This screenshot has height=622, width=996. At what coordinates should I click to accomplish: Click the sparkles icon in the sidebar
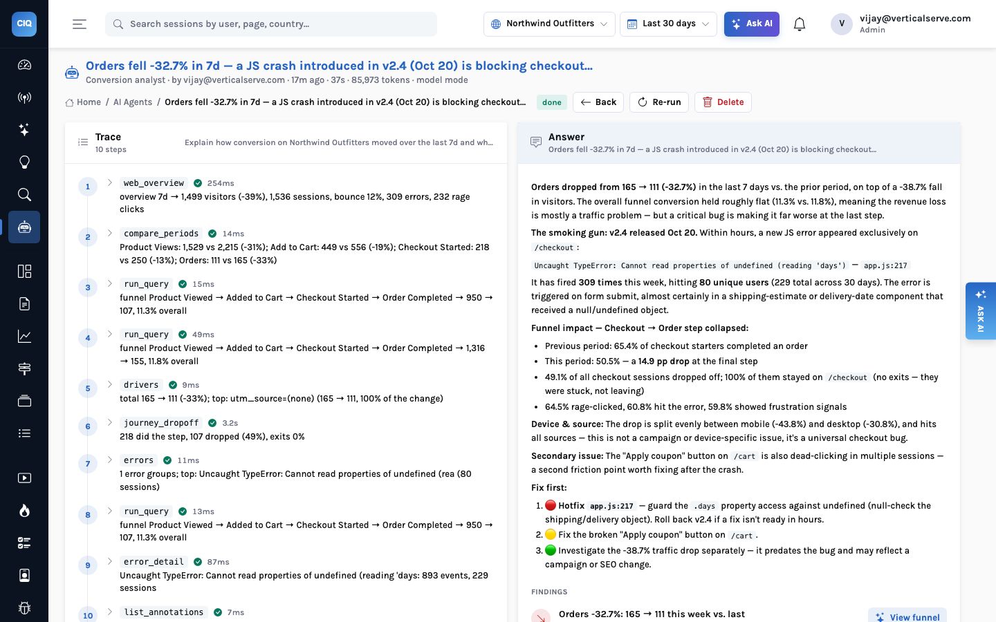[x=24, y=130]
